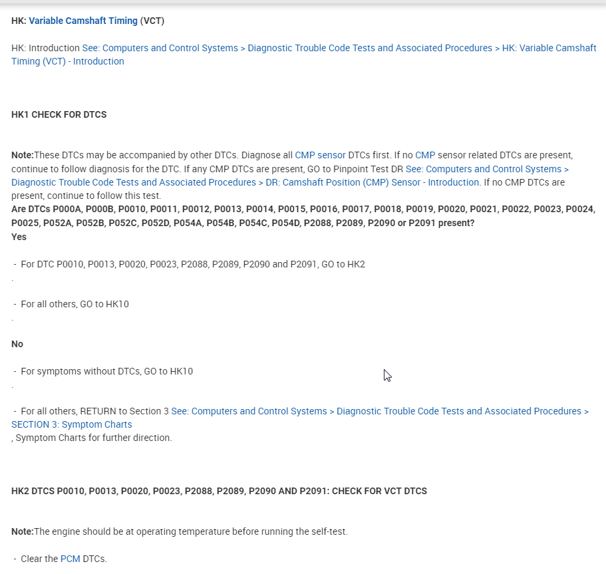Click the "HK: Introduction" label text
The height and width of the screenshot is (574, 606).
pos(45,48)
